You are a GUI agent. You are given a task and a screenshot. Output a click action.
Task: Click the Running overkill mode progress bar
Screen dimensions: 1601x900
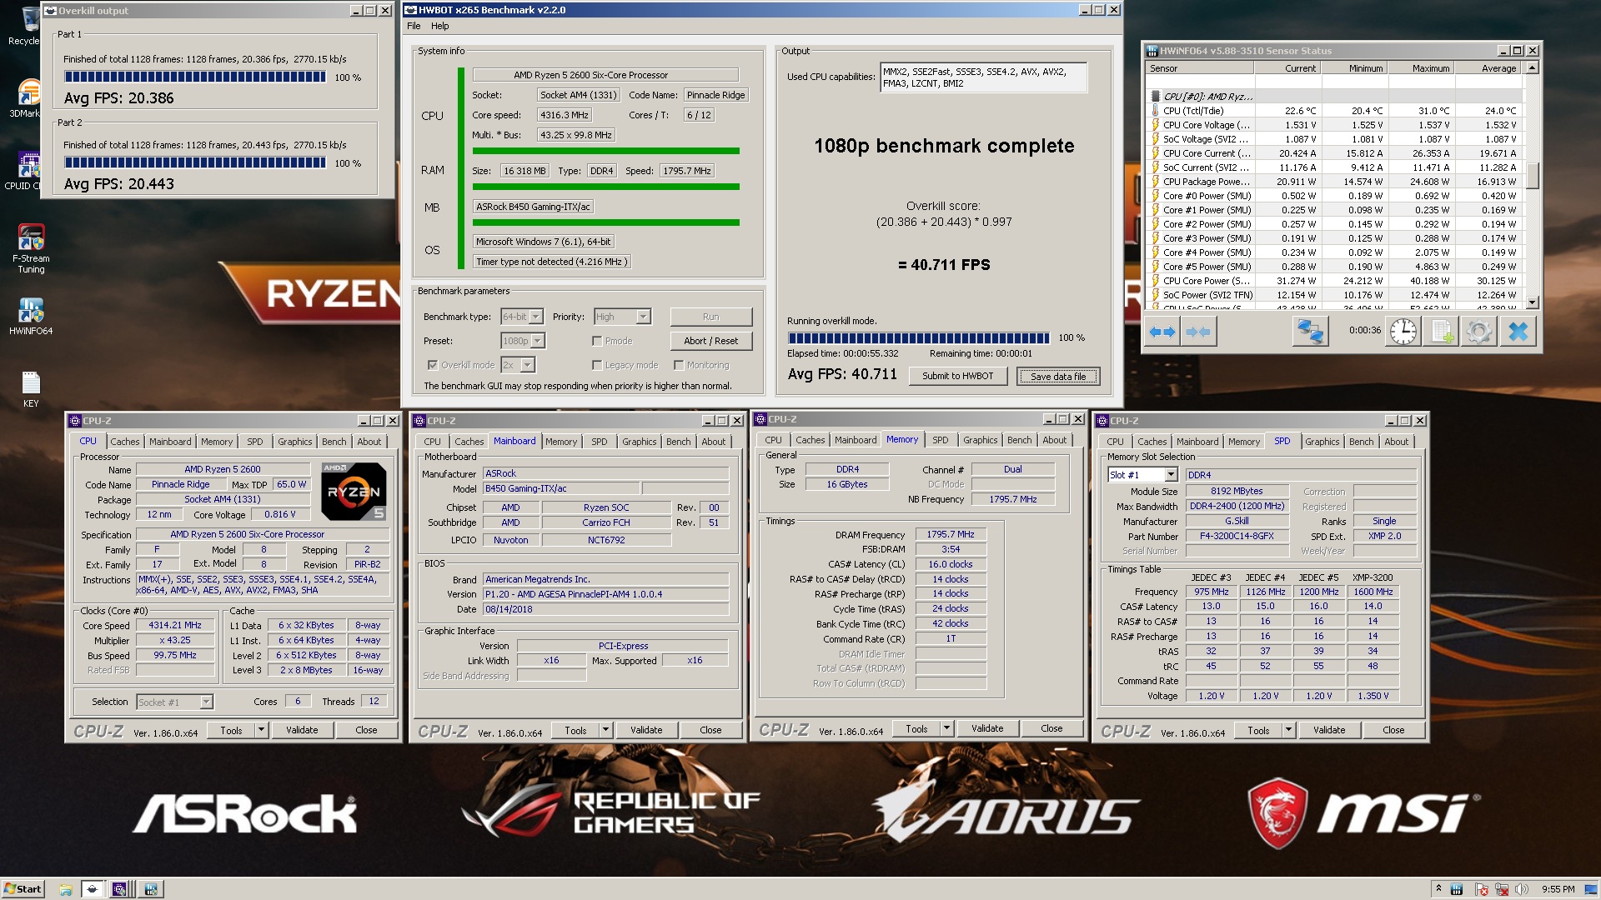point(919,338)
